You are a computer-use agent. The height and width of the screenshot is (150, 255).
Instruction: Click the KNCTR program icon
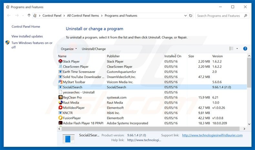tap(60, 113)
